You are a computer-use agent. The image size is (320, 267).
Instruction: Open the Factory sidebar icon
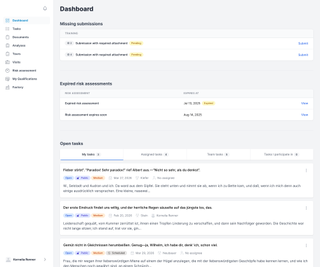click(x=7, y=87)
